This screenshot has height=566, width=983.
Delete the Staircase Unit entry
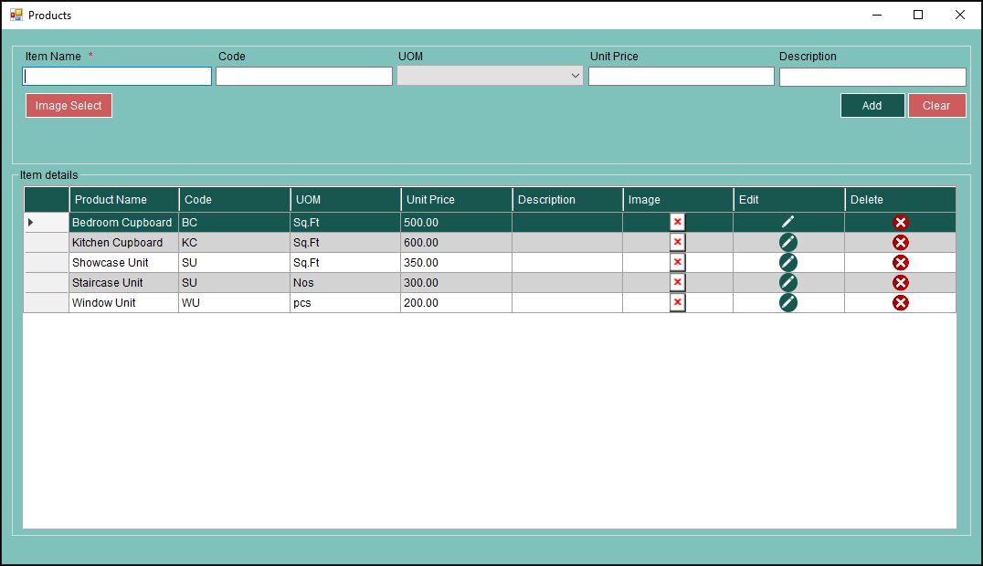tap(900, 282)
